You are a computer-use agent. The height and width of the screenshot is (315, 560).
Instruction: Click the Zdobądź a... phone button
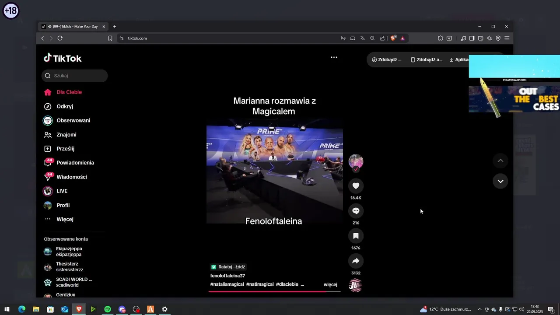[427, 60]
